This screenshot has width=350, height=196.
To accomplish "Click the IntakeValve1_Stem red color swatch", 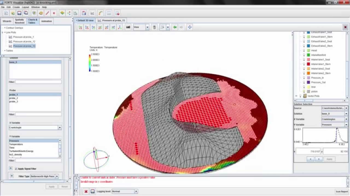I will click(308, 64).
